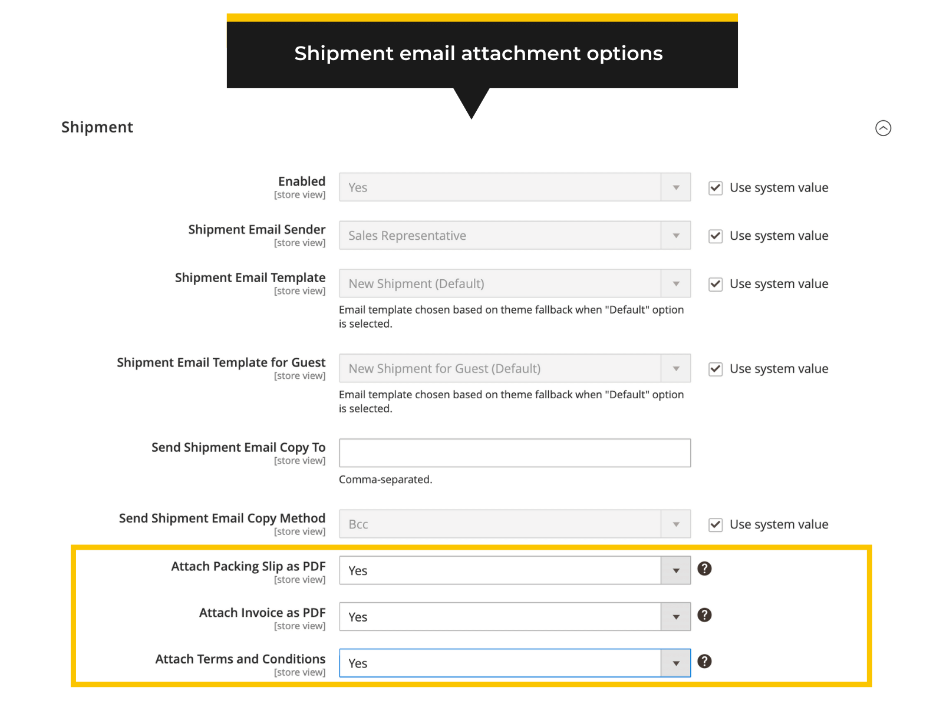Open the Shipment Email Sender dropdown

click(675, 235)
